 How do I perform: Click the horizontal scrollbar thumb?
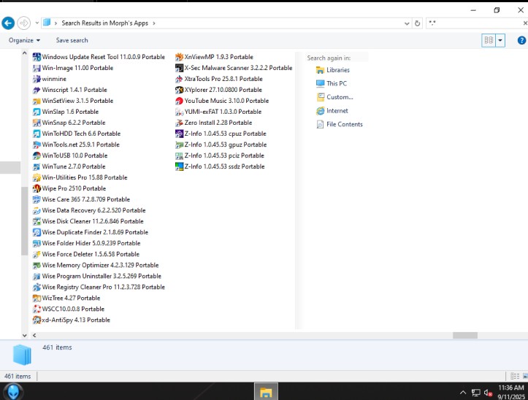click(x=465, y=335)
